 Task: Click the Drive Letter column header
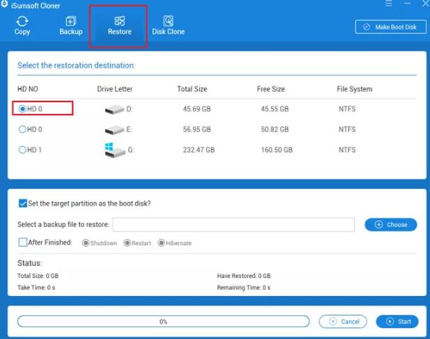[x=115, y=89]
